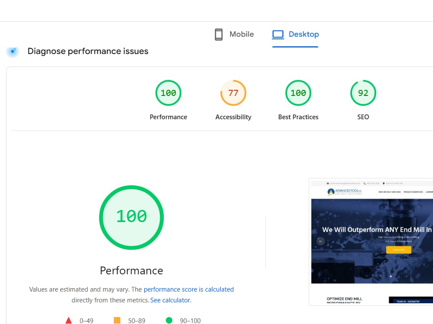Jump to Best Practices score gauge 100
The width and height of the screenshot is (433, 324).
[x=298, y=93]
